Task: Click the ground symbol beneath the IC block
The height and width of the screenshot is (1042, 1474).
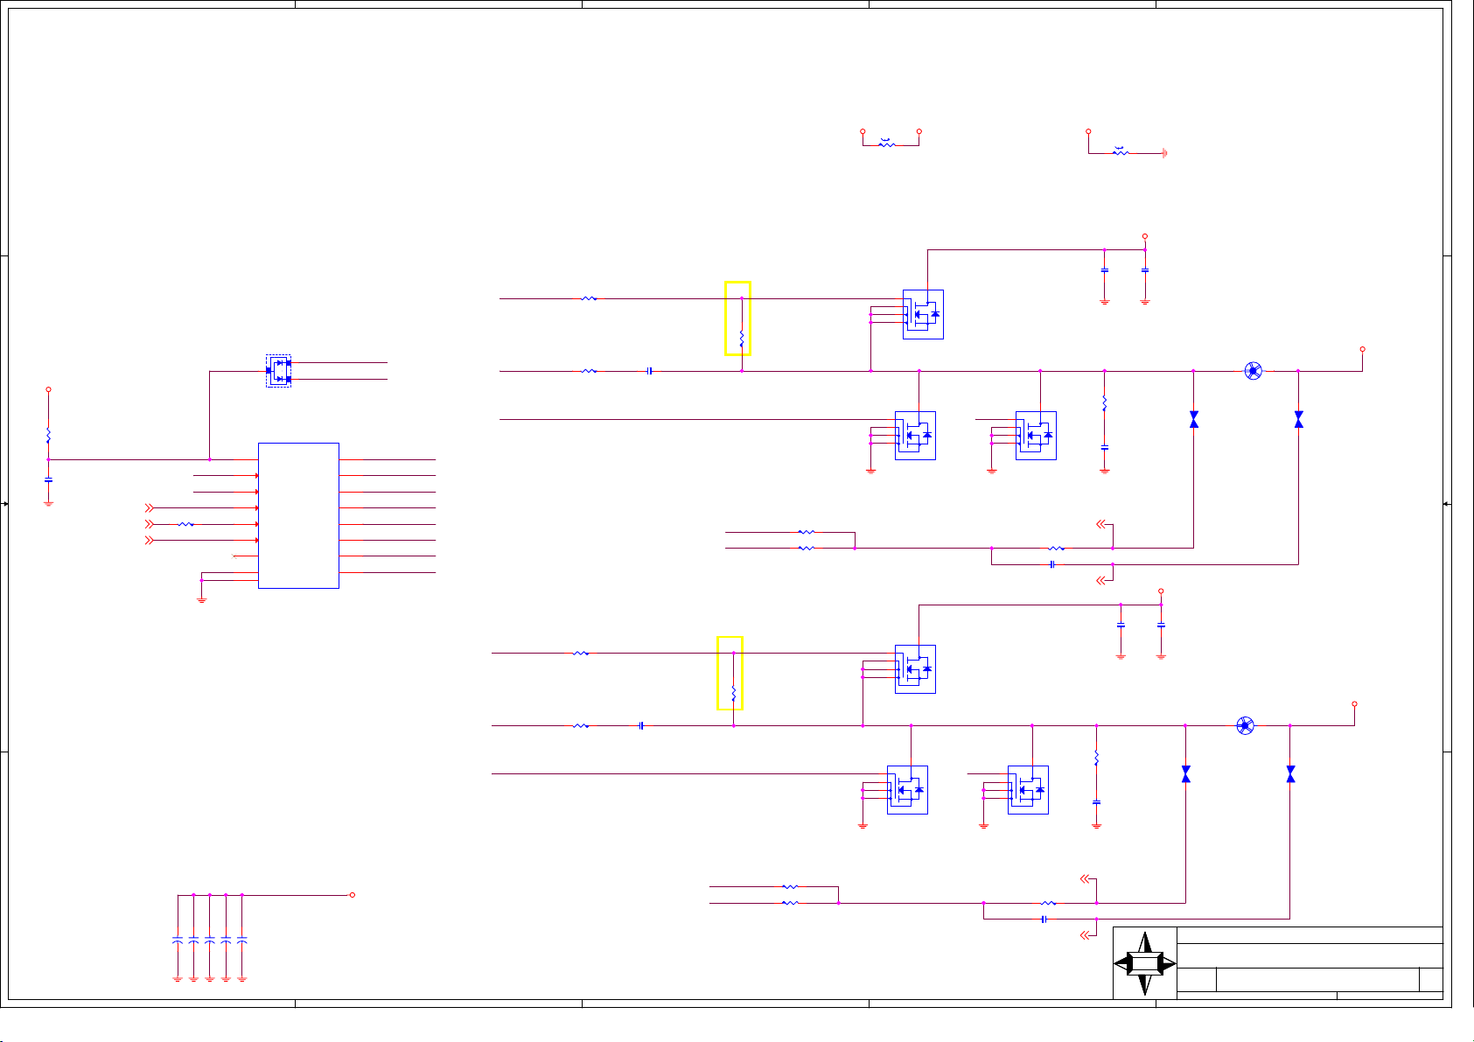Action: click(201, 599)
